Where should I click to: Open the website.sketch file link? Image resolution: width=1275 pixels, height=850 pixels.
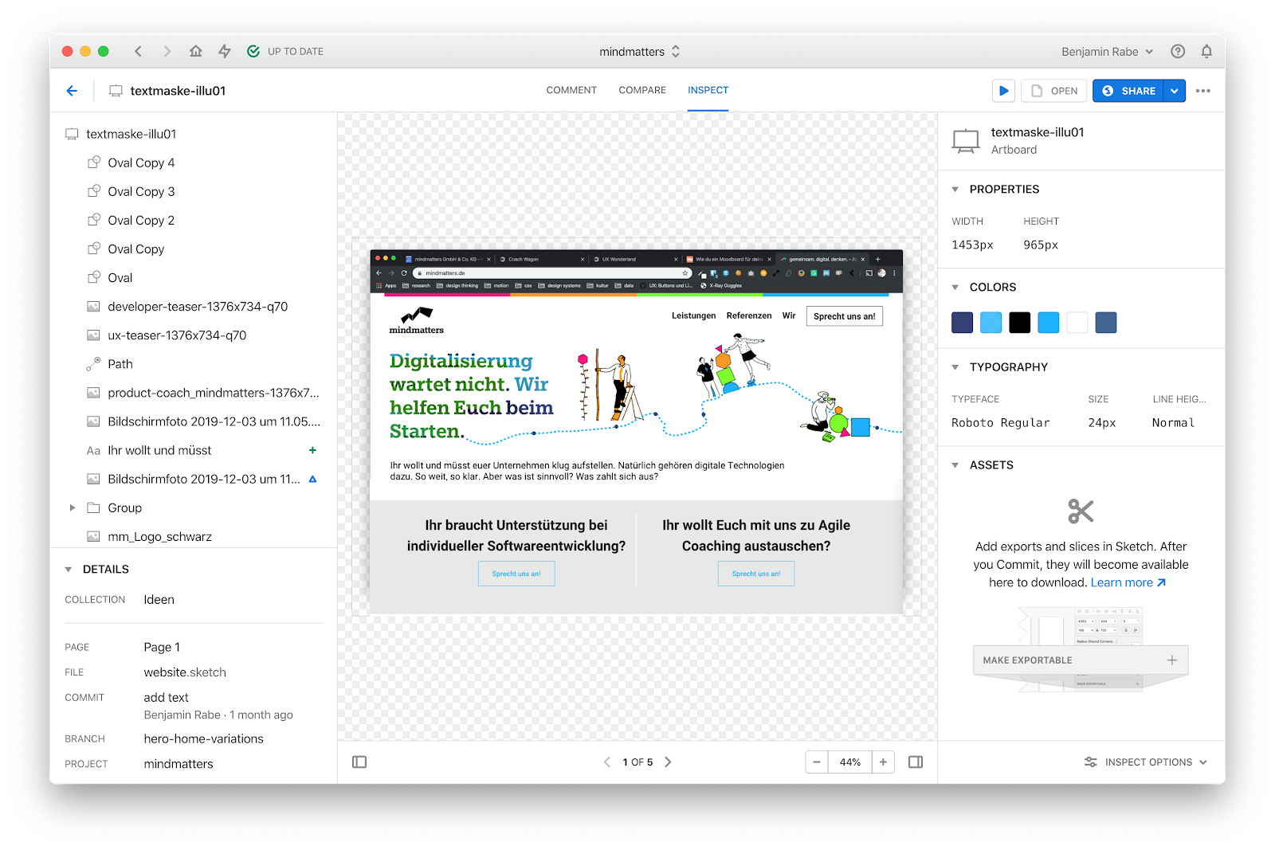tap(185, 672)
